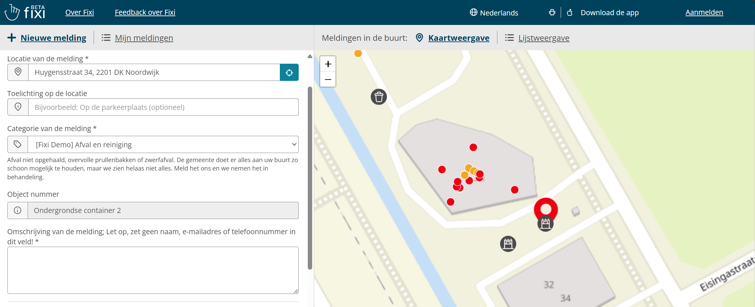Click the Huygensstraat 34 address field

154,72
